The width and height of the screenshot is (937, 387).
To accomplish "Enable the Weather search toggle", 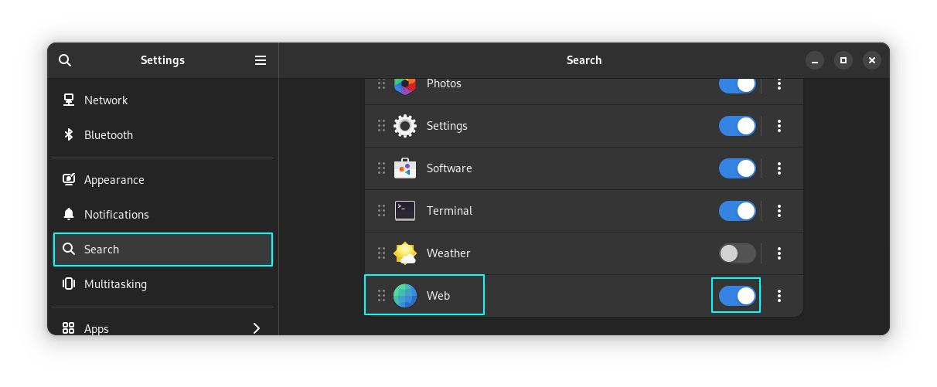I will 737,253.
